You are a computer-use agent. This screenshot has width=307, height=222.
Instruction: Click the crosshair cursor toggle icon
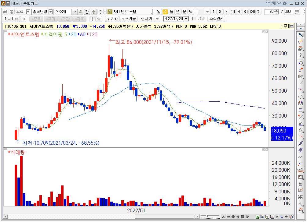[x=92, y=19]
